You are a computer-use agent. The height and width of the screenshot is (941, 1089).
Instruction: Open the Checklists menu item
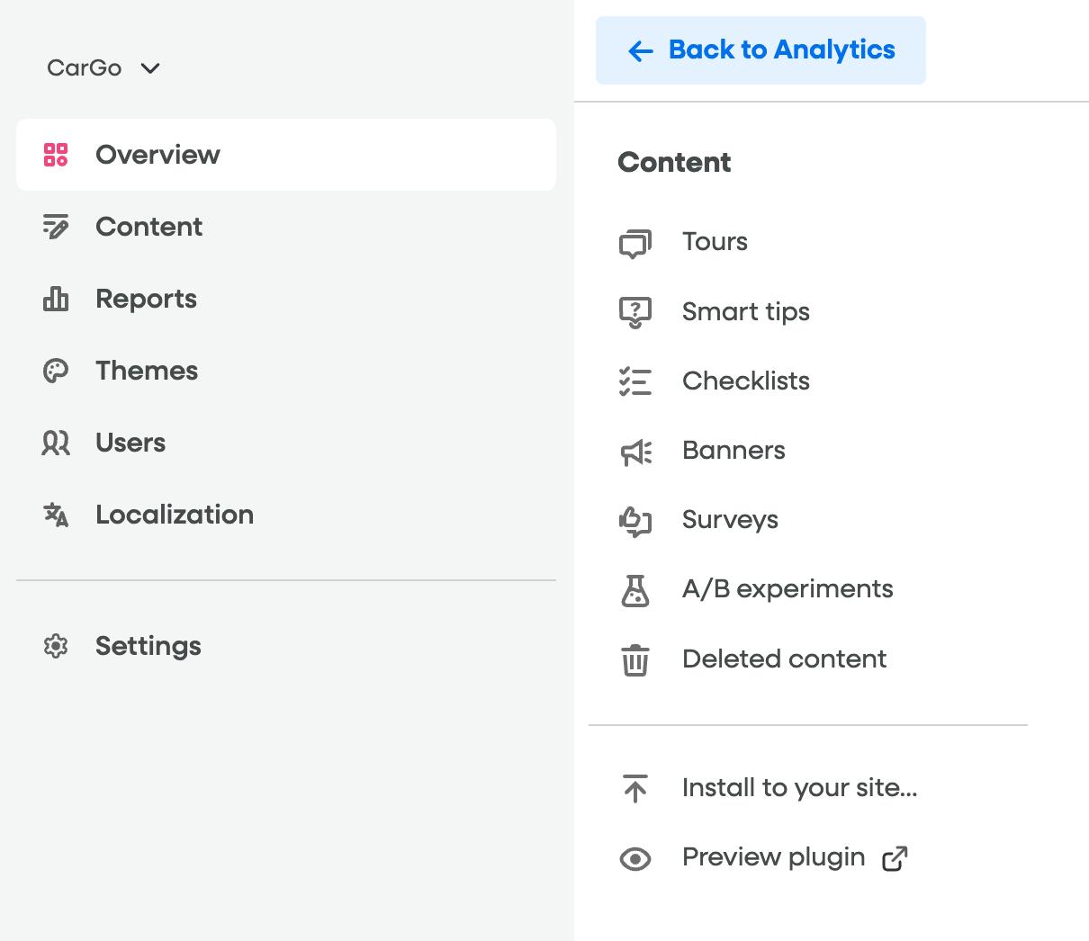(745, 381)
